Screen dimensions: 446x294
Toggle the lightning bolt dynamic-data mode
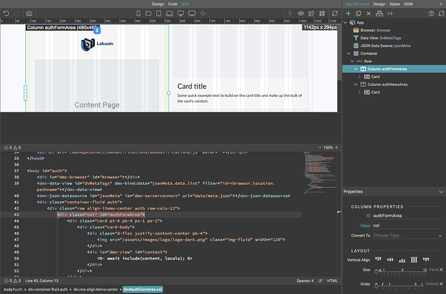point(290,14)
